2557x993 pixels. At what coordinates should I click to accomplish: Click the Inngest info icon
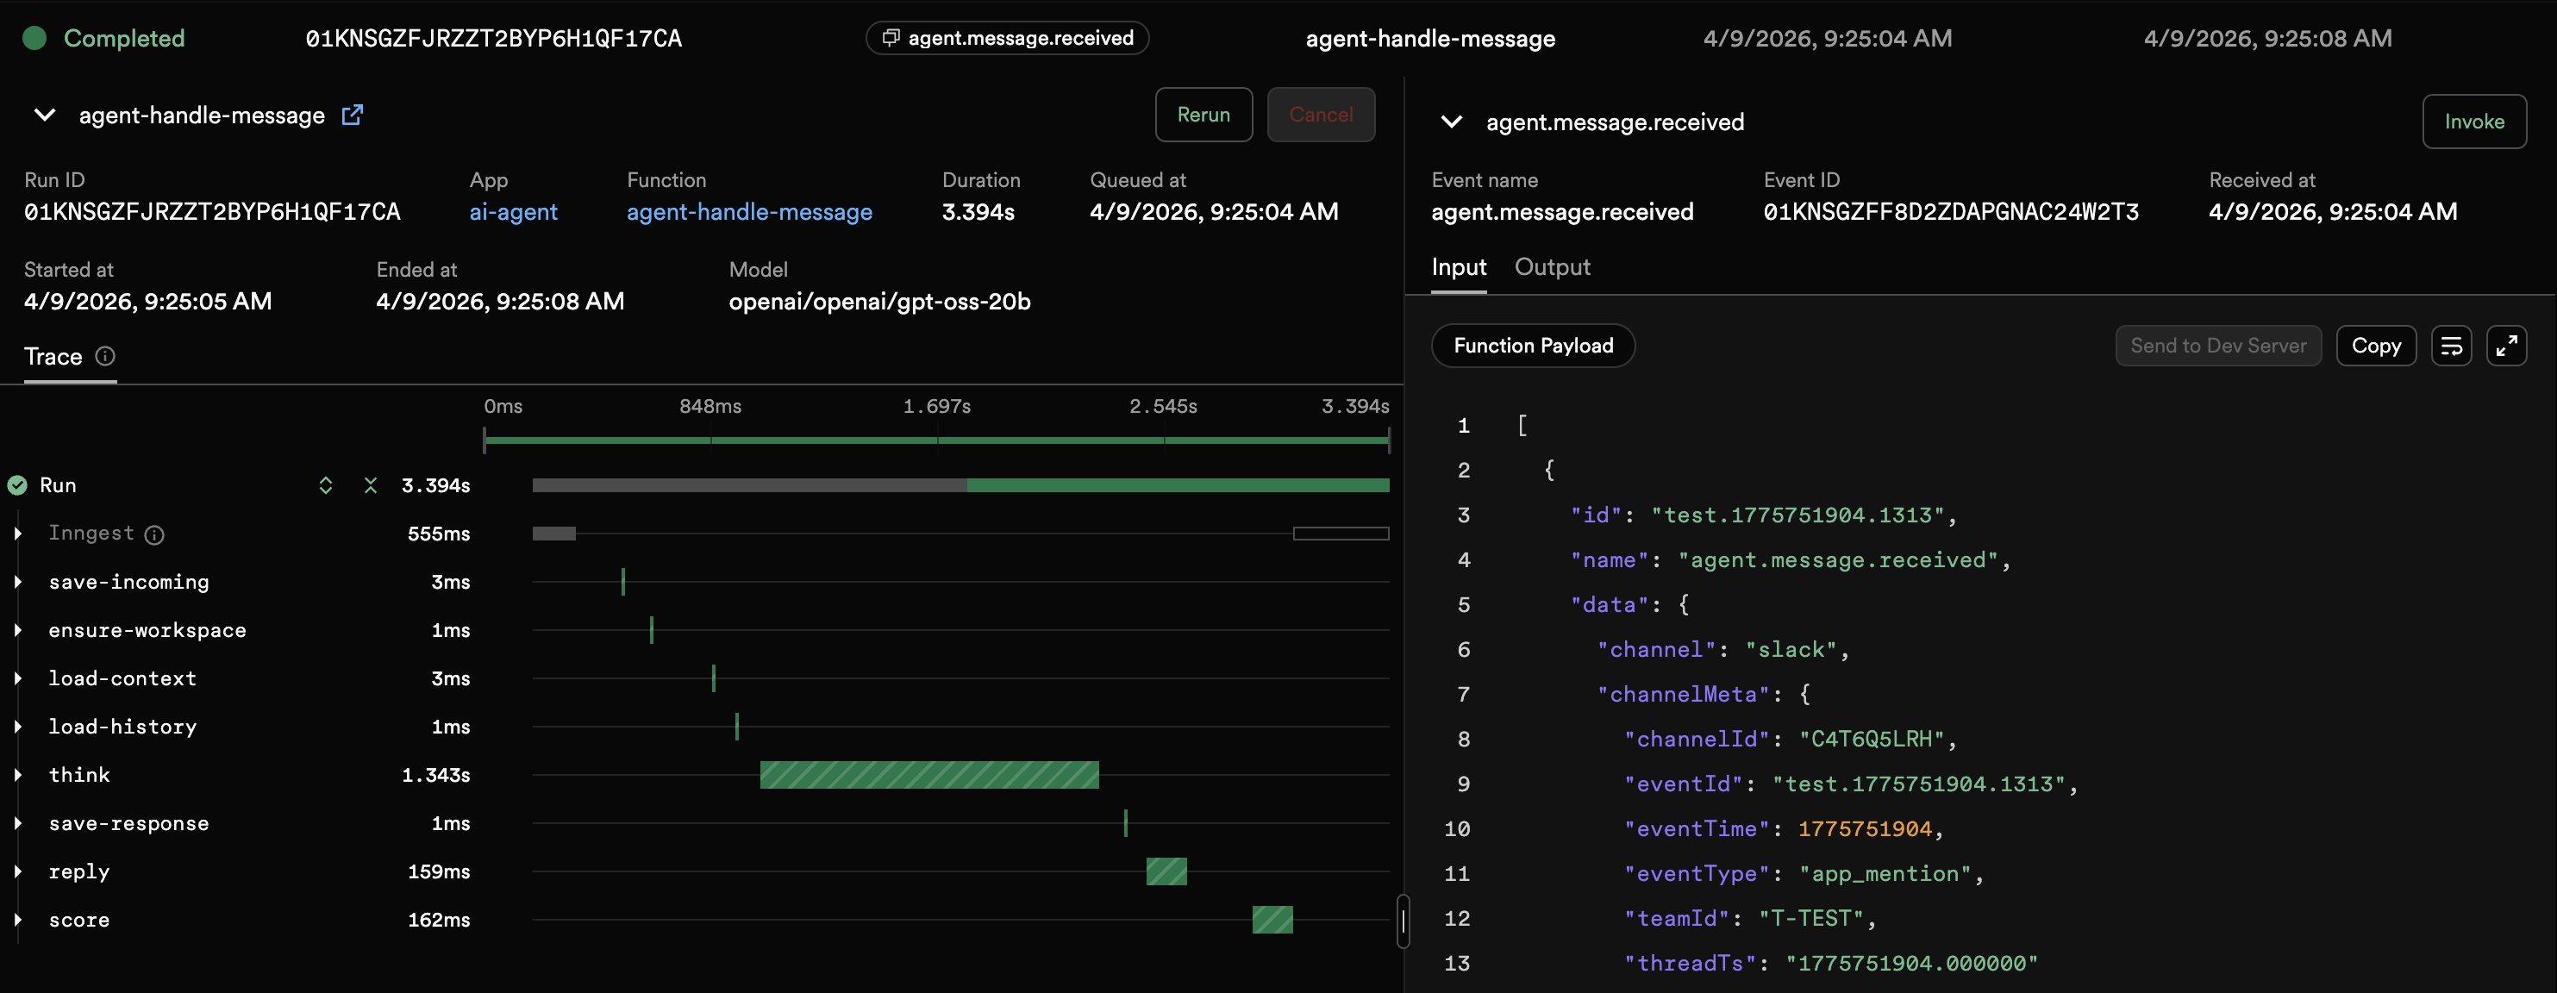point(153,534)
